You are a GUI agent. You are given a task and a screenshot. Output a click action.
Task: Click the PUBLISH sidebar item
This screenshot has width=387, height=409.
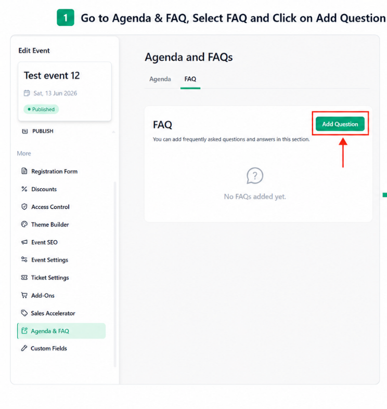43,131
